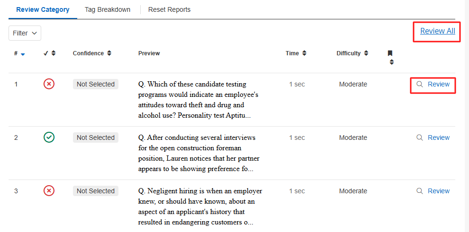Click the magnifier icon in question 2 row
The image size is (469, 232).
pos(419,137)
